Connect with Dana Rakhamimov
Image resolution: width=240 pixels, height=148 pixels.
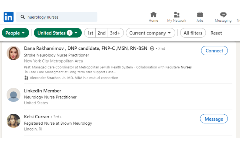click(x=214, y=51)
